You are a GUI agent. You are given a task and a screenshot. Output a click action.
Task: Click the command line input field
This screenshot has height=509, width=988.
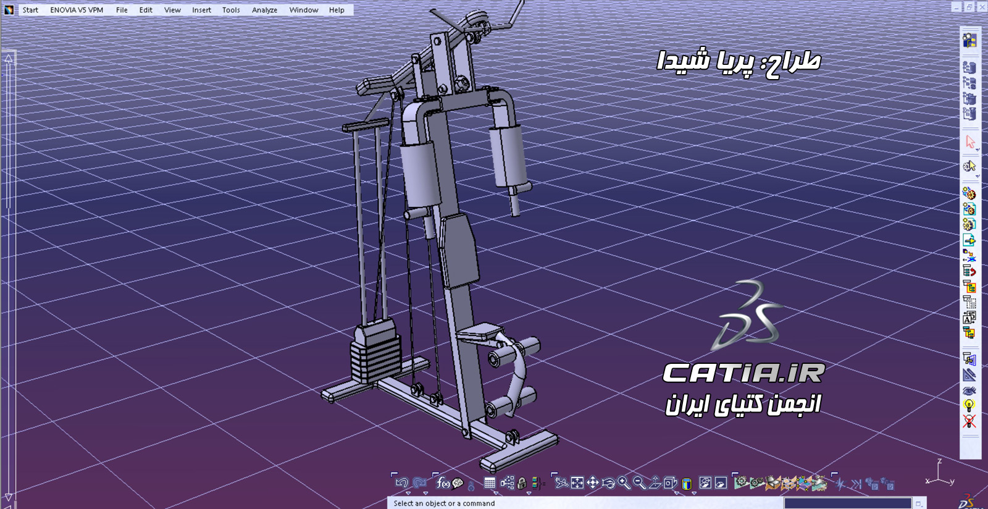[848, 503]
